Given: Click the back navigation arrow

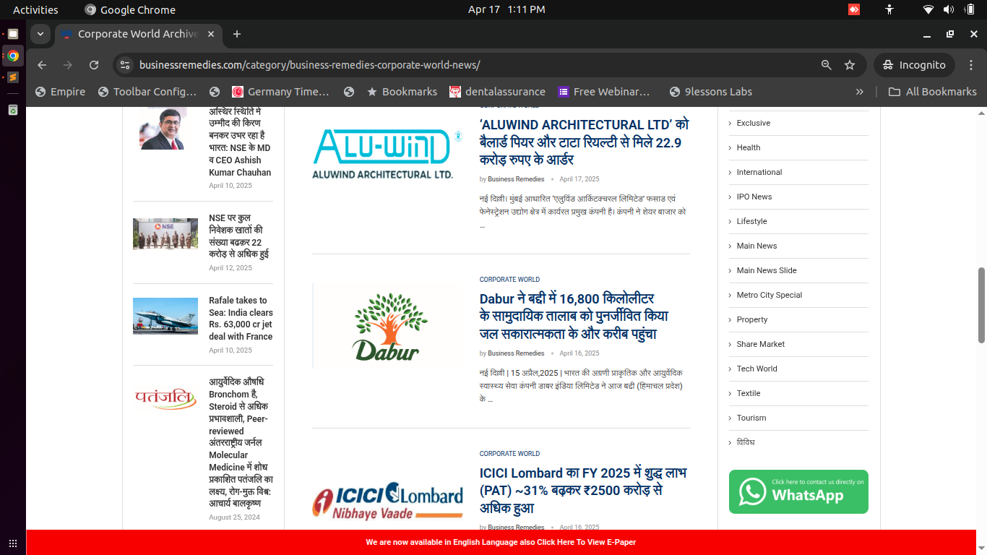Looking at the screenshot, I should coord(42,65).
